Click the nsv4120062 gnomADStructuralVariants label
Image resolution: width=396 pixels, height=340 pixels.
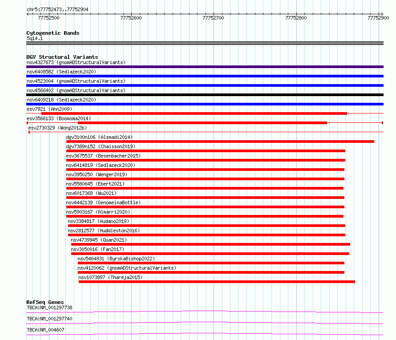tap(127, 268)
